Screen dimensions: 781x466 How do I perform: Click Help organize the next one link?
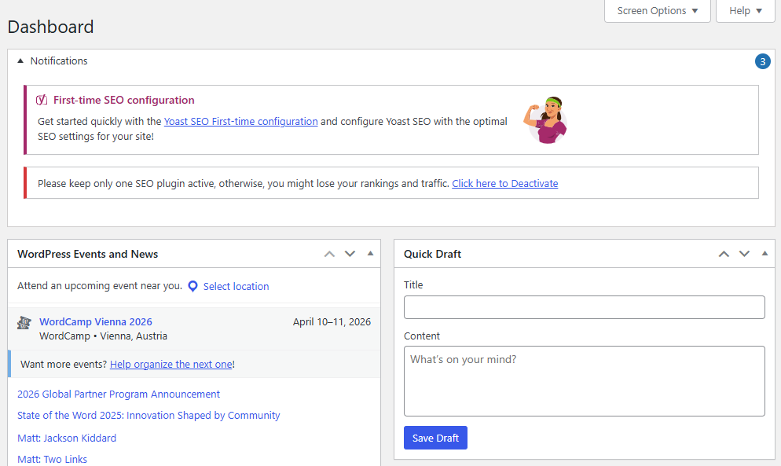[170, 364]
